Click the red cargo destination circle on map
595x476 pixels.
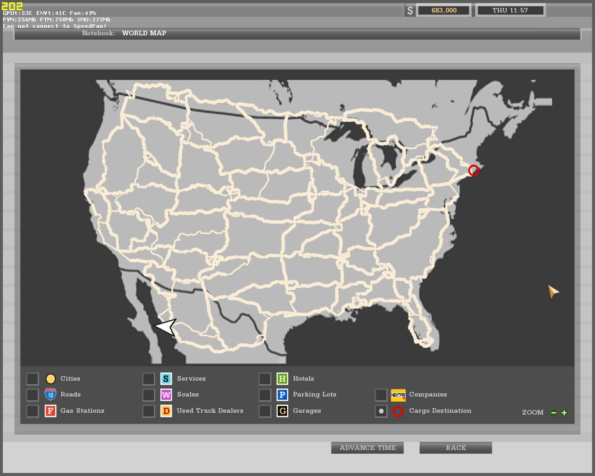click(x=473, y=171)
